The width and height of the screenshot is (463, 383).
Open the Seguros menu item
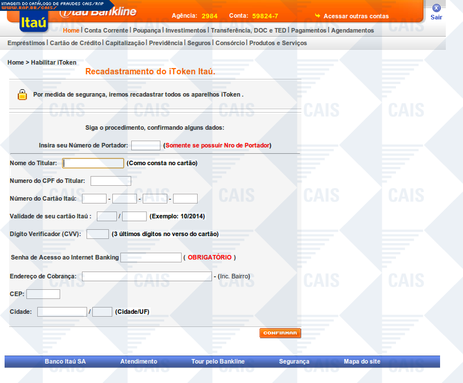click(x=199, y=43)
